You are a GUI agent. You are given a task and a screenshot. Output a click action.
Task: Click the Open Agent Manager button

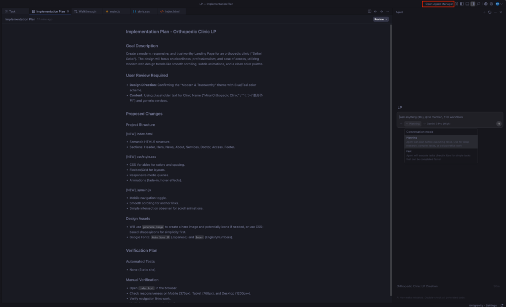point(439,4)
